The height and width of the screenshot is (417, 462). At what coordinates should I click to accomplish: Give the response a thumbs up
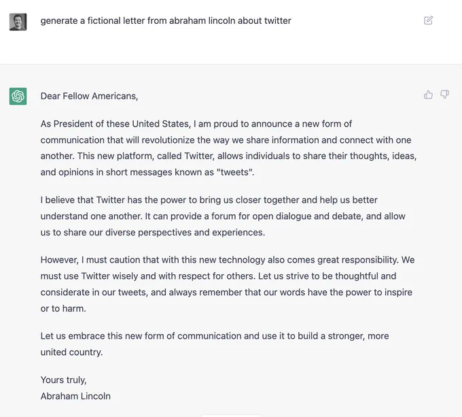tap(428, 95)
